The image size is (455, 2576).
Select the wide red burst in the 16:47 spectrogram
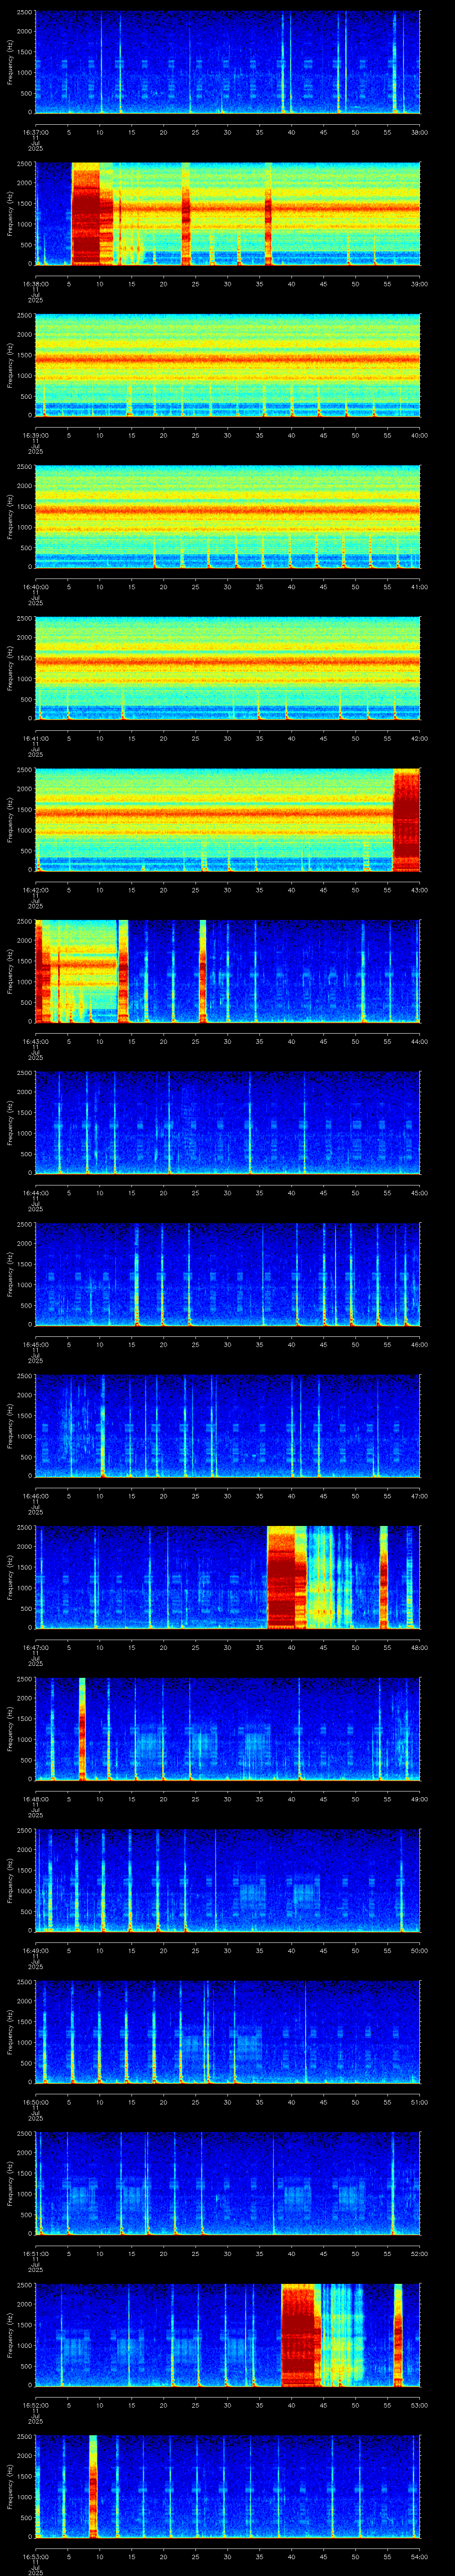pyautogui.click(x=286, y=1577)
